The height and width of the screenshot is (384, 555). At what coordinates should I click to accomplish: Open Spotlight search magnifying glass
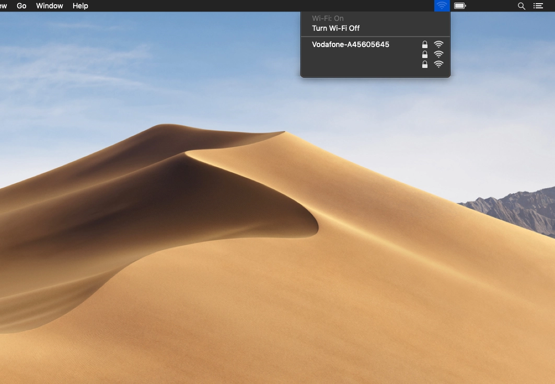pos(521,6)
